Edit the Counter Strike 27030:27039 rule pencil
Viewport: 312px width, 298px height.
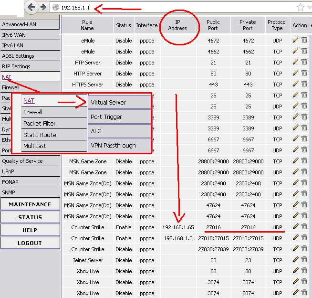coord(296,249)
